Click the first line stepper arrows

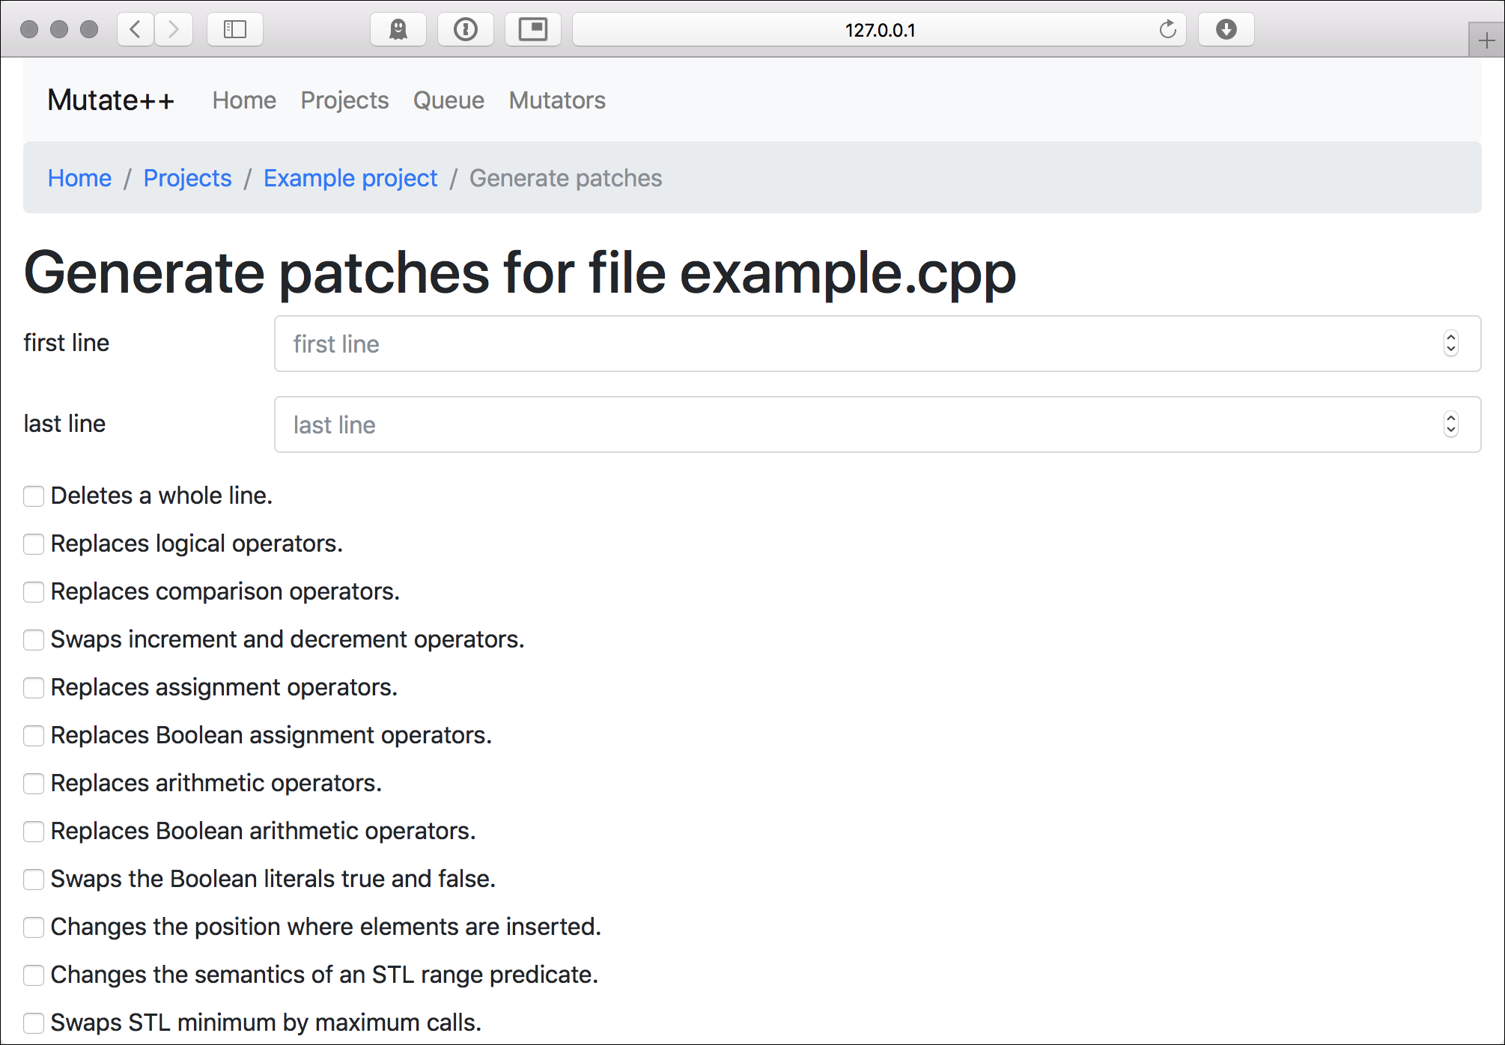pyautogui.click(x=1450, y=344)
